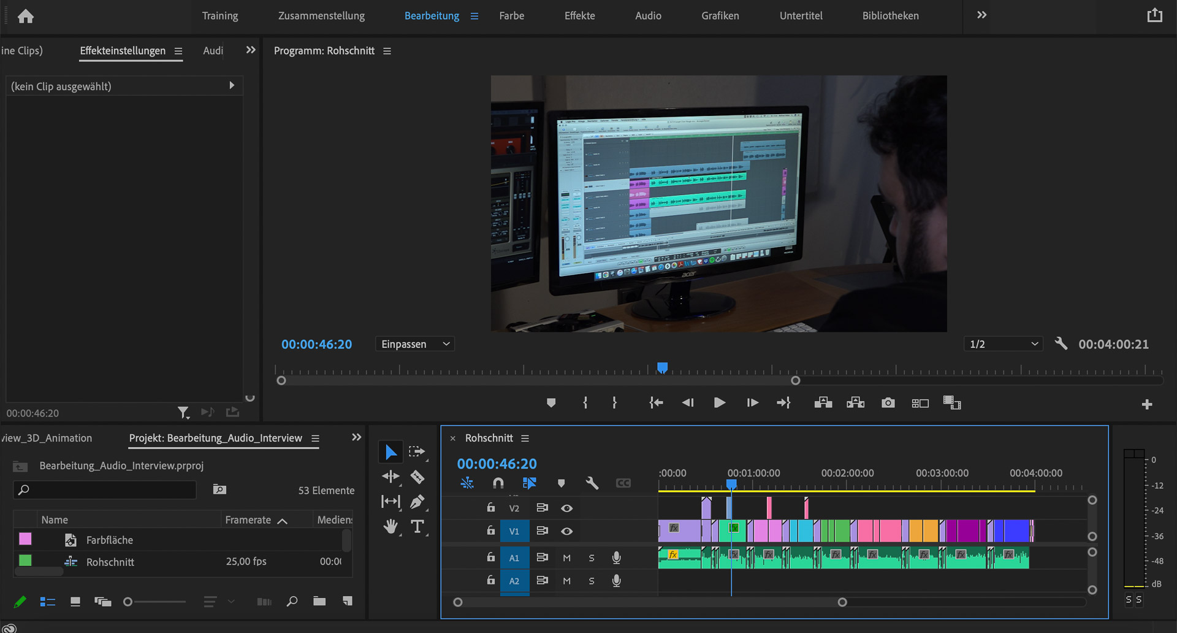Select the Pen tool
Screen dimensions: 1177x633
pos(417,502)
